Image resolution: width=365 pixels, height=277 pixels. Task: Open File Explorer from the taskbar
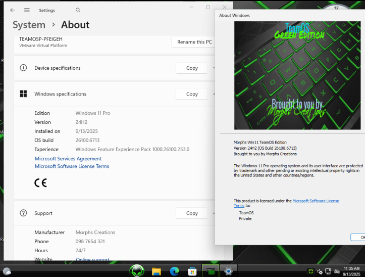pos(156,271)
